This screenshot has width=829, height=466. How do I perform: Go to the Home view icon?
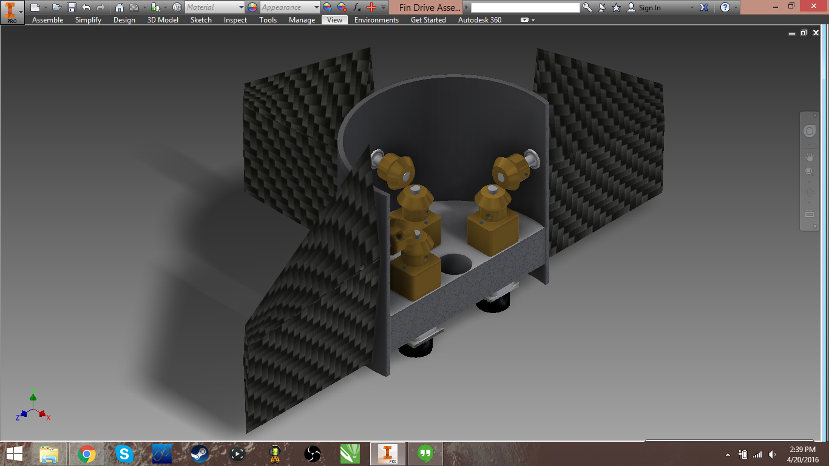(120, 7)
